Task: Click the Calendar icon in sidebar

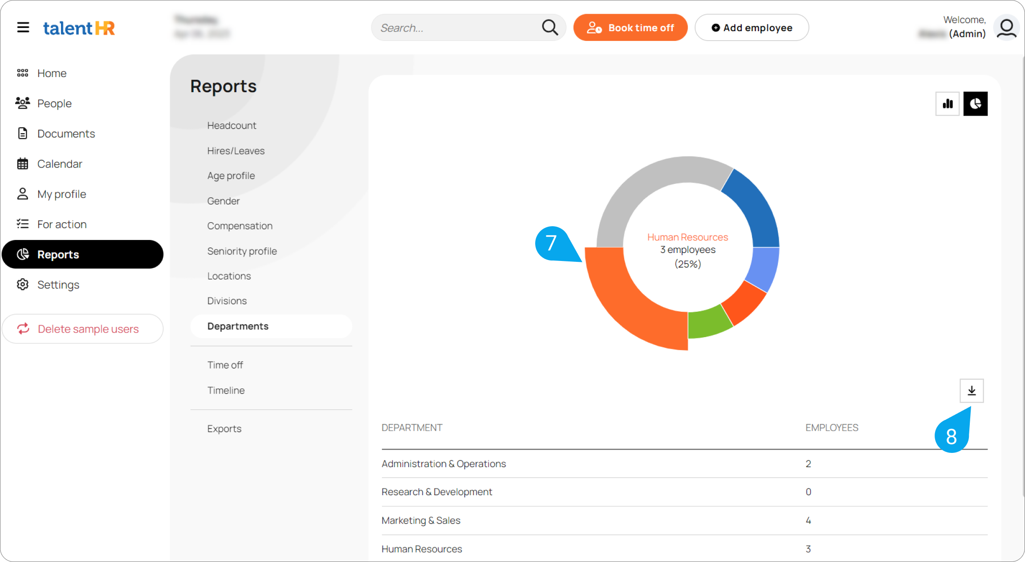Action: click(23, 164)
